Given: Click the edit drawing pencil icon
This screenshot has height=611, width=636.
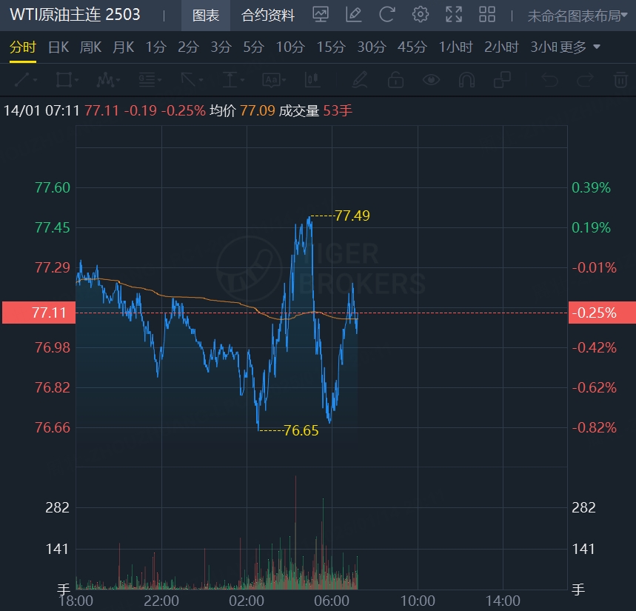Looking at the screenshot, I should click(x=353, y=14).
